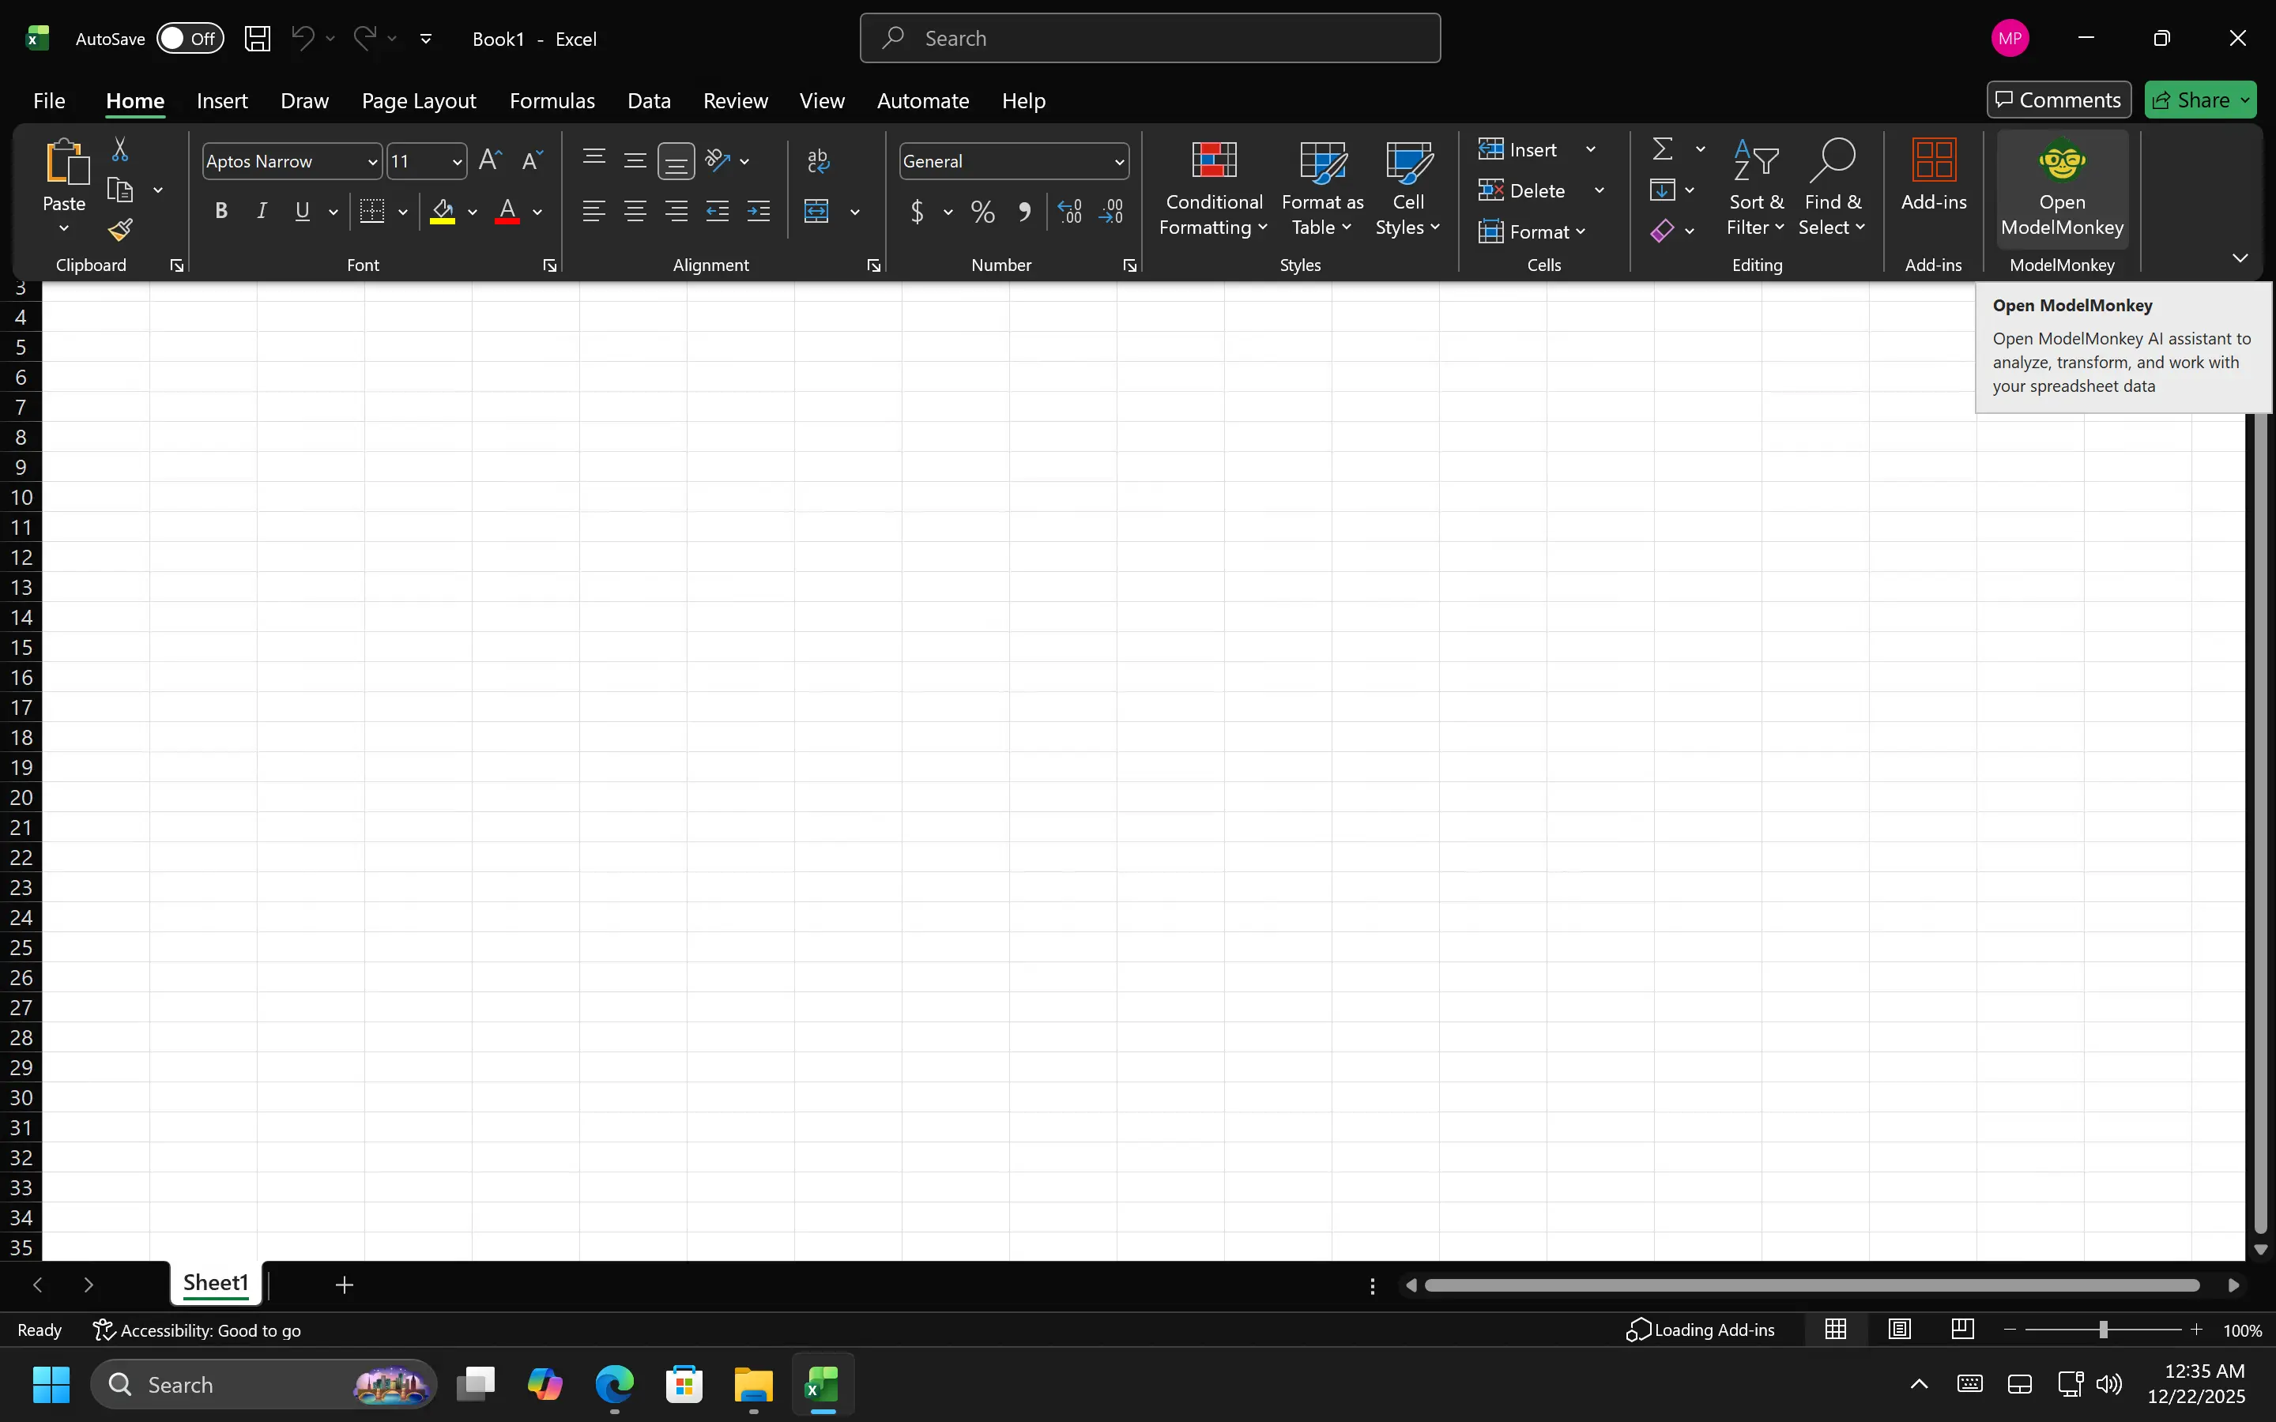
Task: Click the Format Painter brush icon
Action: pyautogui.click(x=120, y=229)
